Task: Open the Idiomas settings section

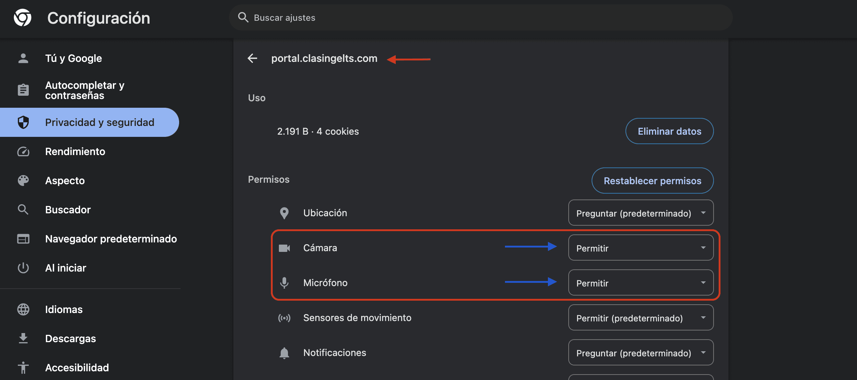Action: tap(64, 309)
